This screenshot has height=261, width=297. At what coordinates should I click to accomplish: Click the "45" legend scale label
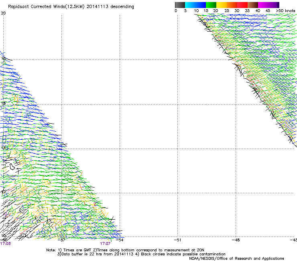click(x=268, y=11)
